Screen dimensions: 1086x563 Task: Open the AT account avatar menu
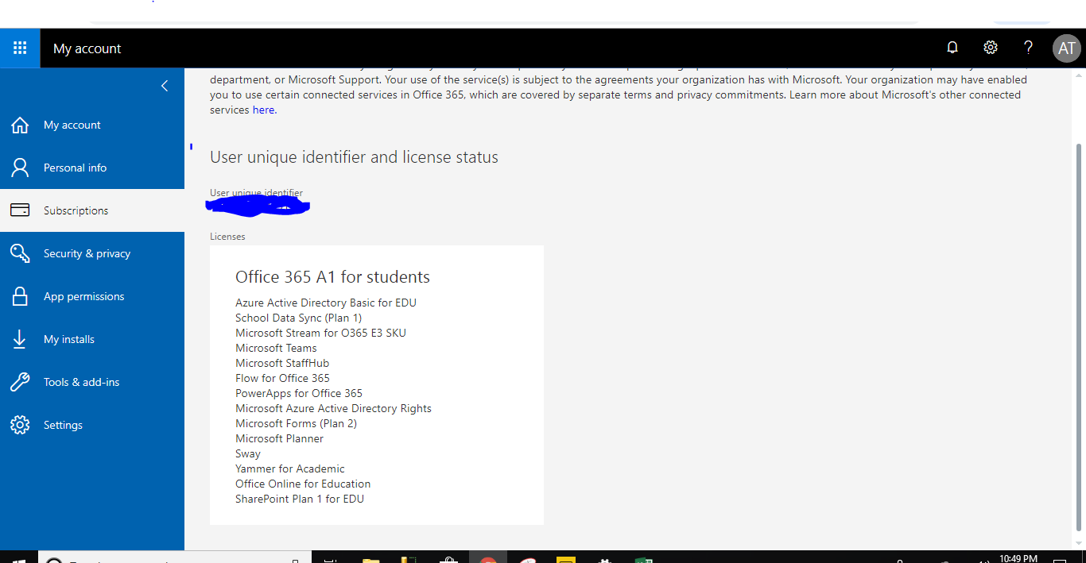pos(1067,48)
